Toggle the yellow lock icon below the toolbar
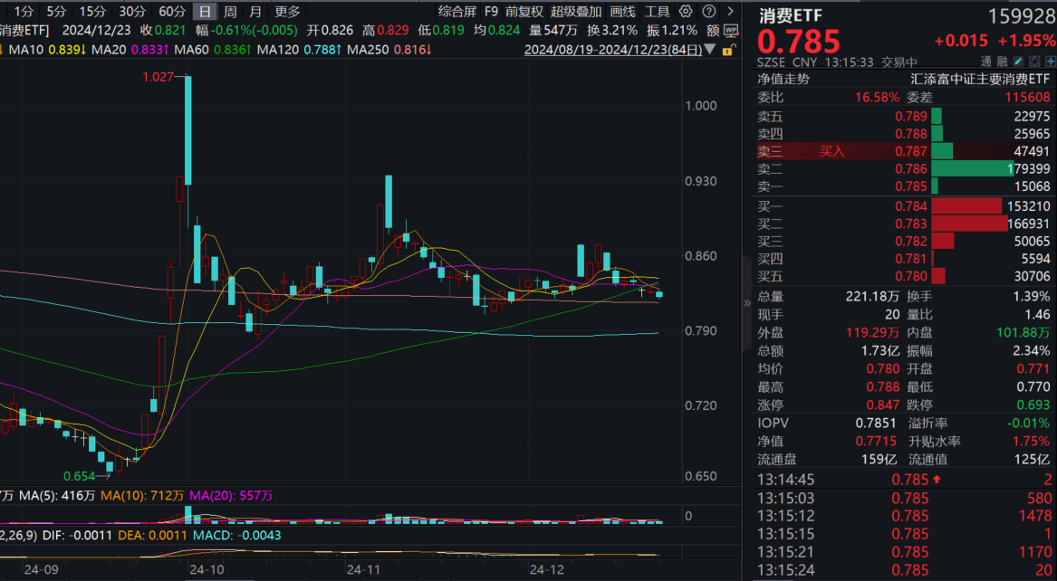1057x581 pixels. [x=729, y=50]
